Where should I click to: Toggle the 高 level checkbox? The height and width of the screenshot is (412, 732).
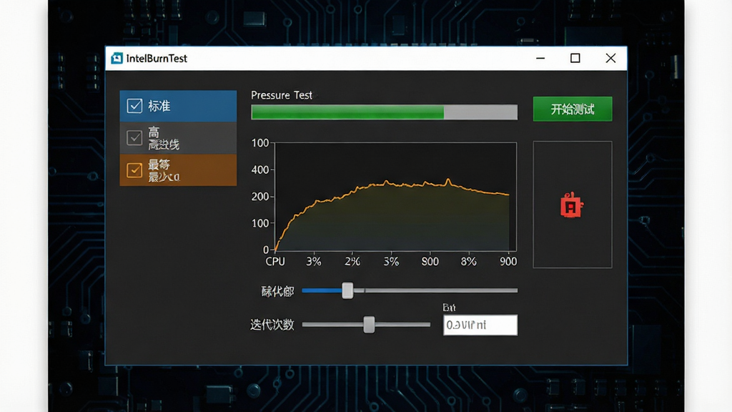(134, 138)
